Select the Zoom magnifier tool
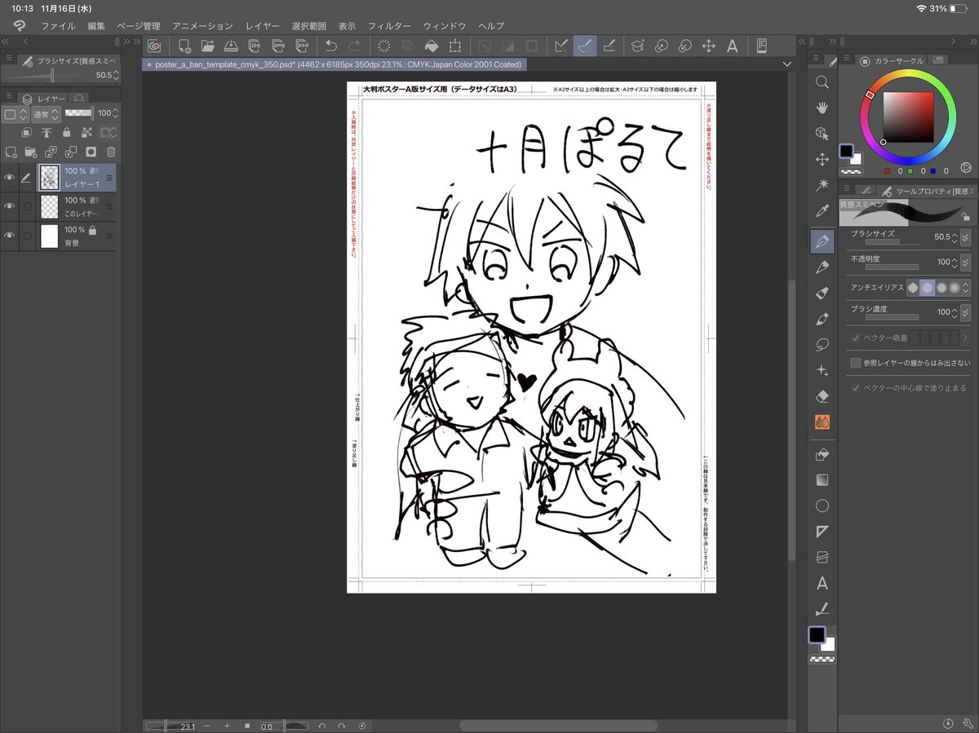Screen dimensions: 979x733 click(x=822, y=82)
